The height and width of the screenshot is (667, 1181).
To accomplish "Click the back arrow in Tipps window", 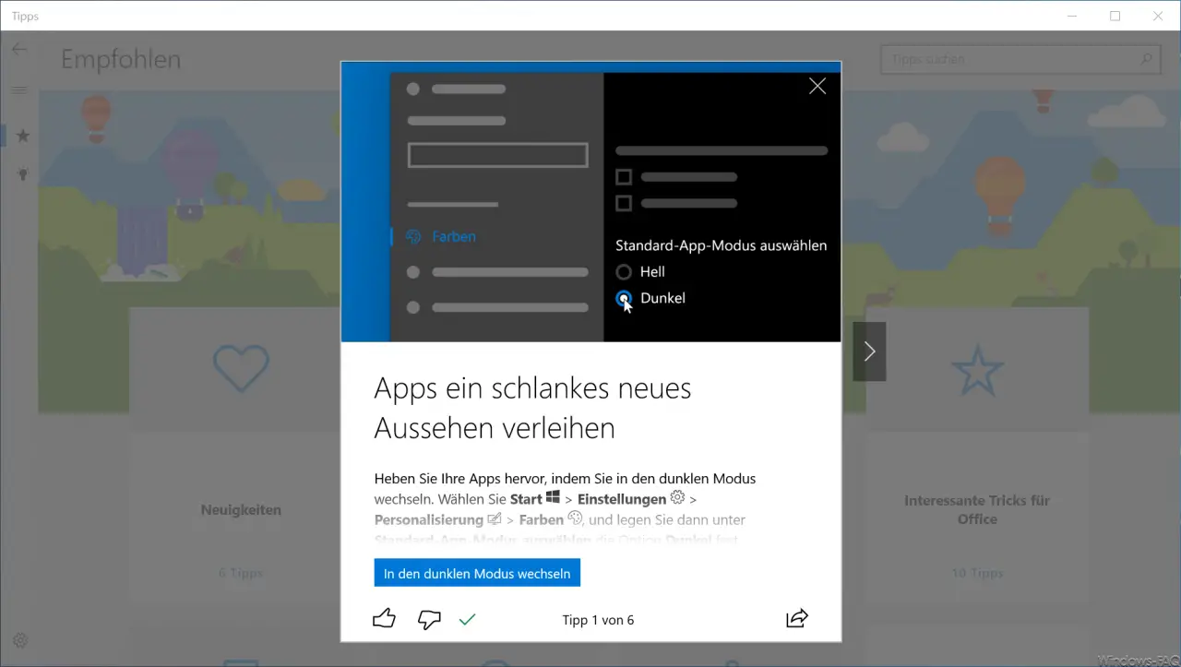I will click(19, 49).
